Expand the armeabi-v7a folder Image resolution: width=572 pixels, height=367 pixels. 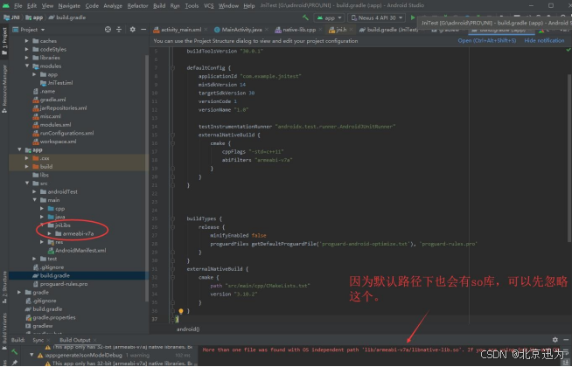[x=49, y=233]
